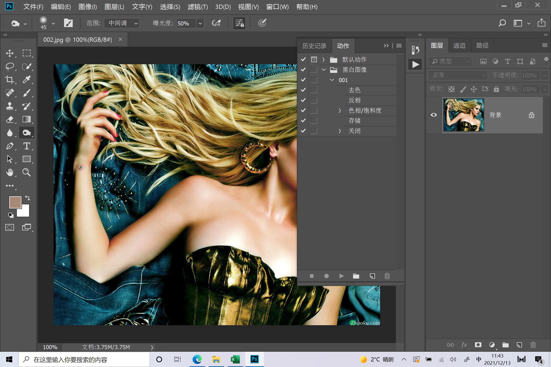
Task: Play the selected action
Action: pos(342,276)
